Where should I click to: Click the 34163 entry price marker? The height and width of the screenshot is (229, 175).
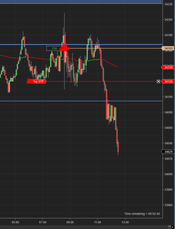click(x=168, y=48)
